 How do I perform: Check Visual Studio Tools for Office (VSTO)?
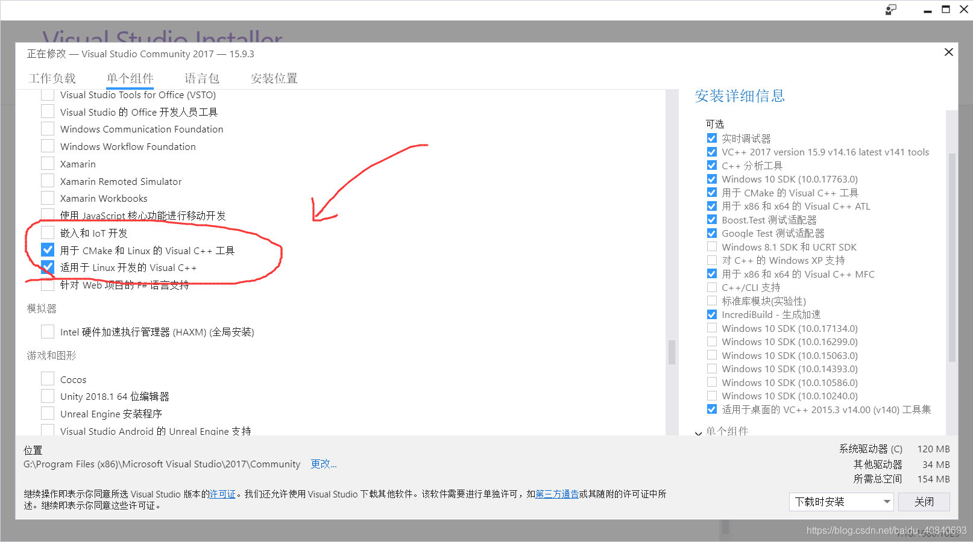click(x=48, y=95)
